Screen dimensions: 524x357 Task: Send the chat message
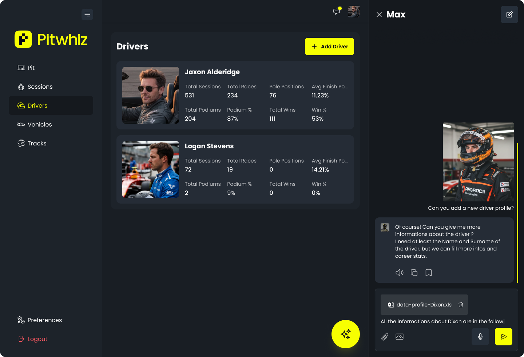[x=503, y=337]
